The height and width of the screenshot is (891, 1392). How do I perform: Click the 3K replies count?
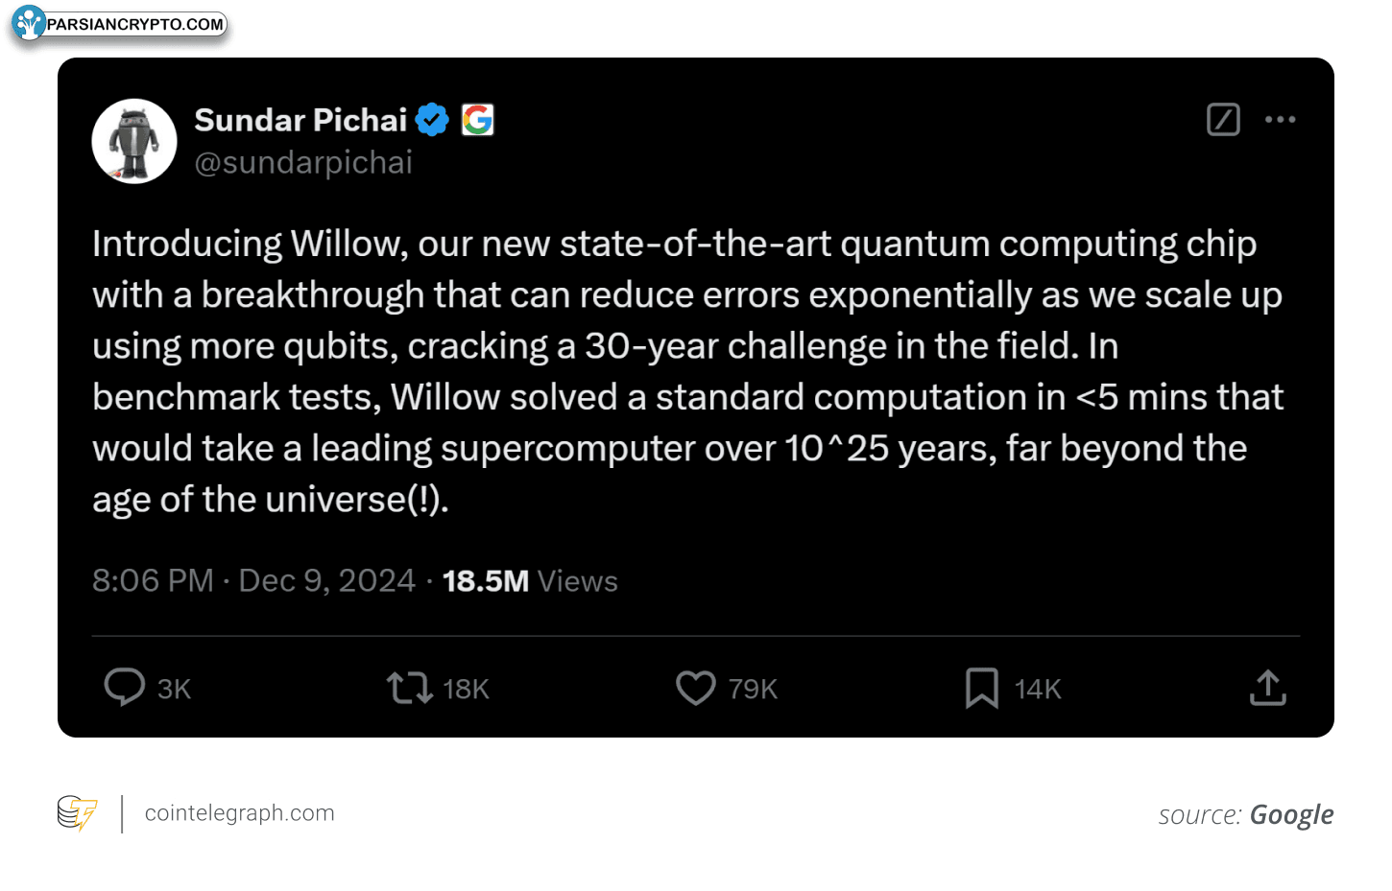174,689
